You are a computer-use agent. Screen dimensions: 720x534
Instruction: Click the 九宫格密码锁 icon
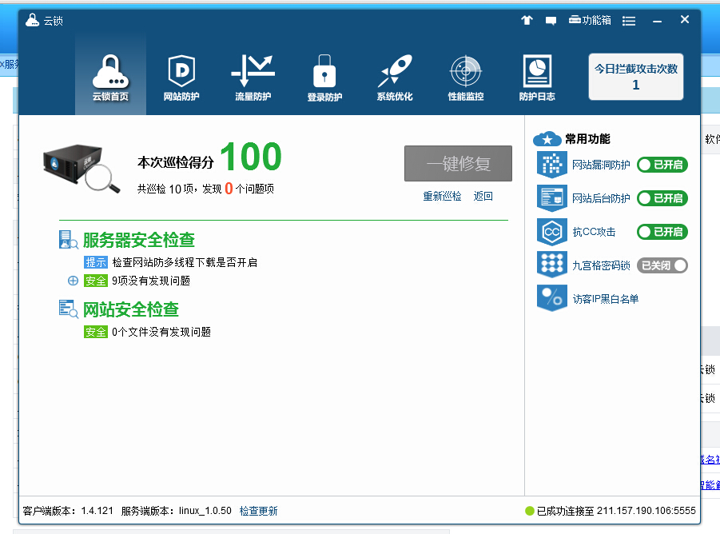click(552, 265)
